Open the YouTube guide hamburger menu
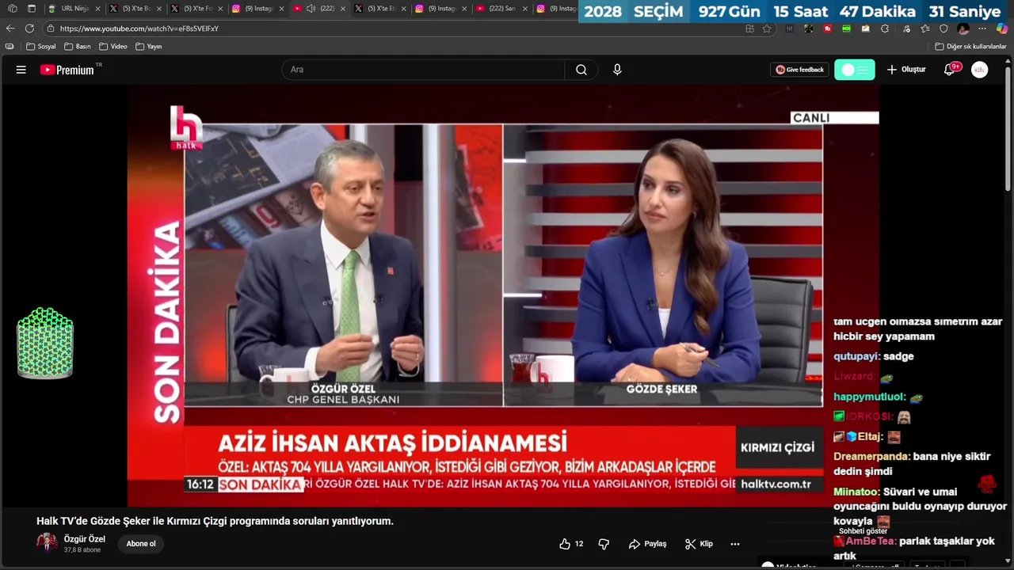This screenshot has width=1014, height=570. tap(21, 70)
